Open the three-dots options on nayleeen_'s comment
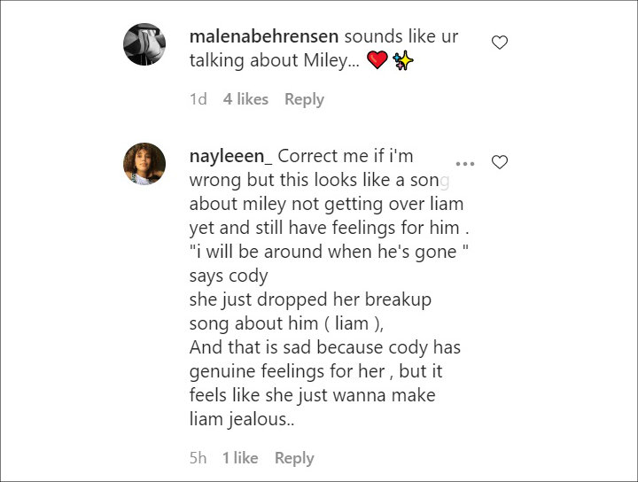The width and height of the screenshot is (638, 482). (465, 164)
